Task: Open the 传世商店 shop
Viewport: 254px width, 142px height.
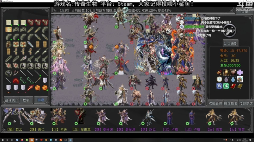Action: 246,104
